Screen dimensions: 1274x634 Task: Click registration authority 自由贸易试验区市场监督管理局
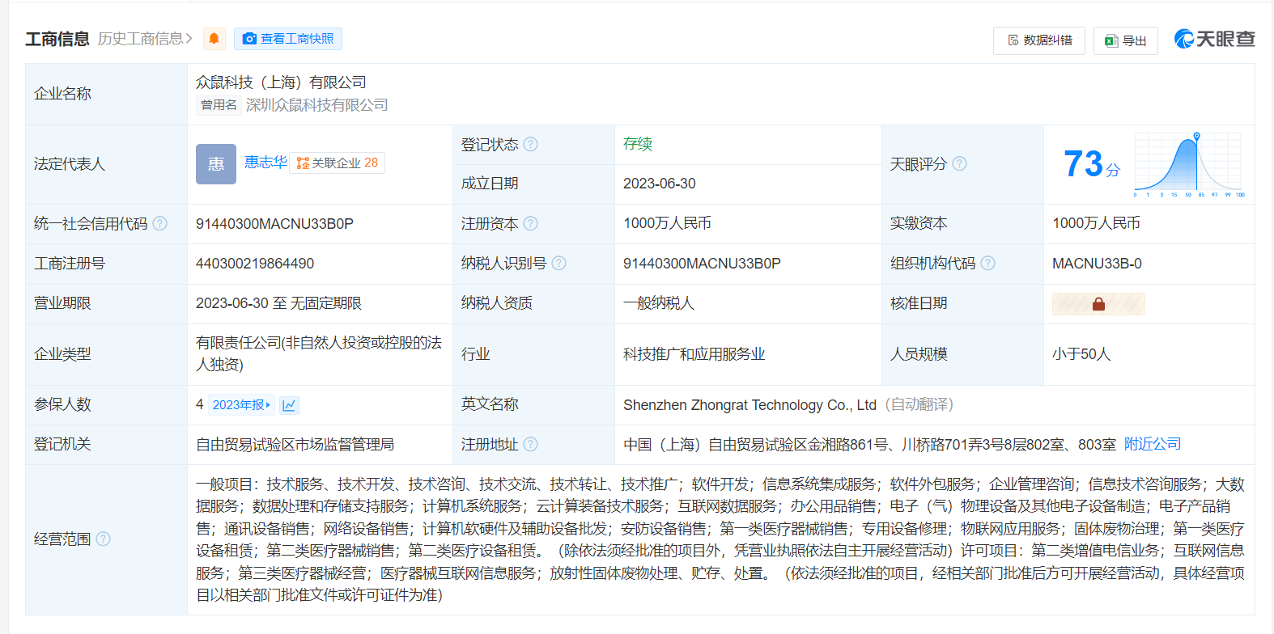(295, 444)
